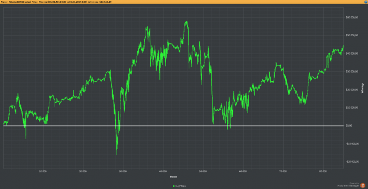368x189 pixels.
Task: Click the Winnings axis title
Action: pyautogui.click(x=363, y=88)
